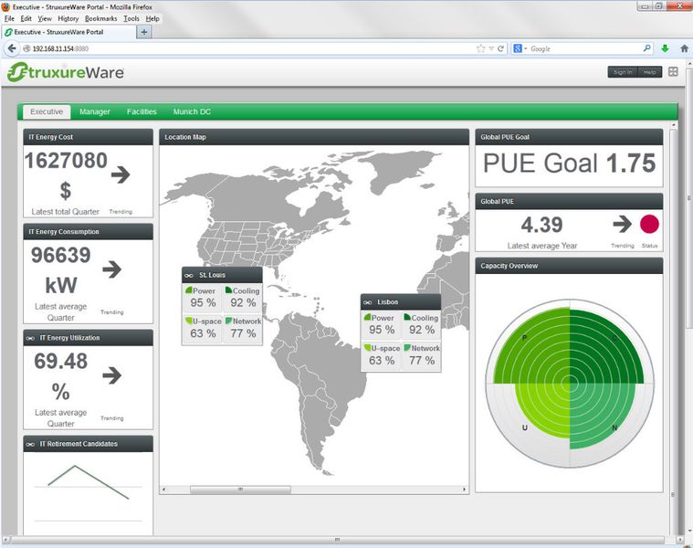Click the Location Map panel header
This screenshot has height=548, width=693.
coord(314,137)
